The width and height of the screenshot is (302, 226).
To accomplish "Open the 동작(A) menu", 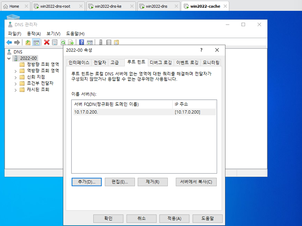I will 34,34.
